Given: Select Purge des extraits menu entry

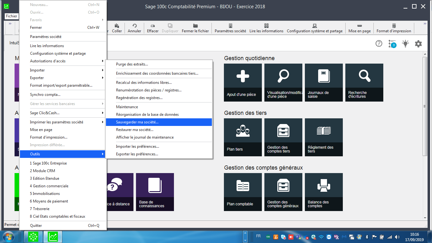Looking at the screenshot, I should [x=159, y=64].
